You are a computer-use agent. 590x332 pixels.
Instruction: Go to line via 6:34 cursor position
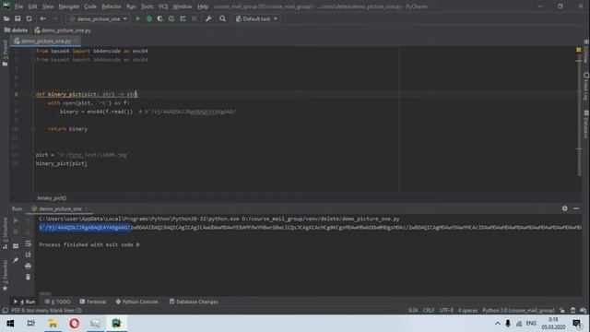click(413, 311)
